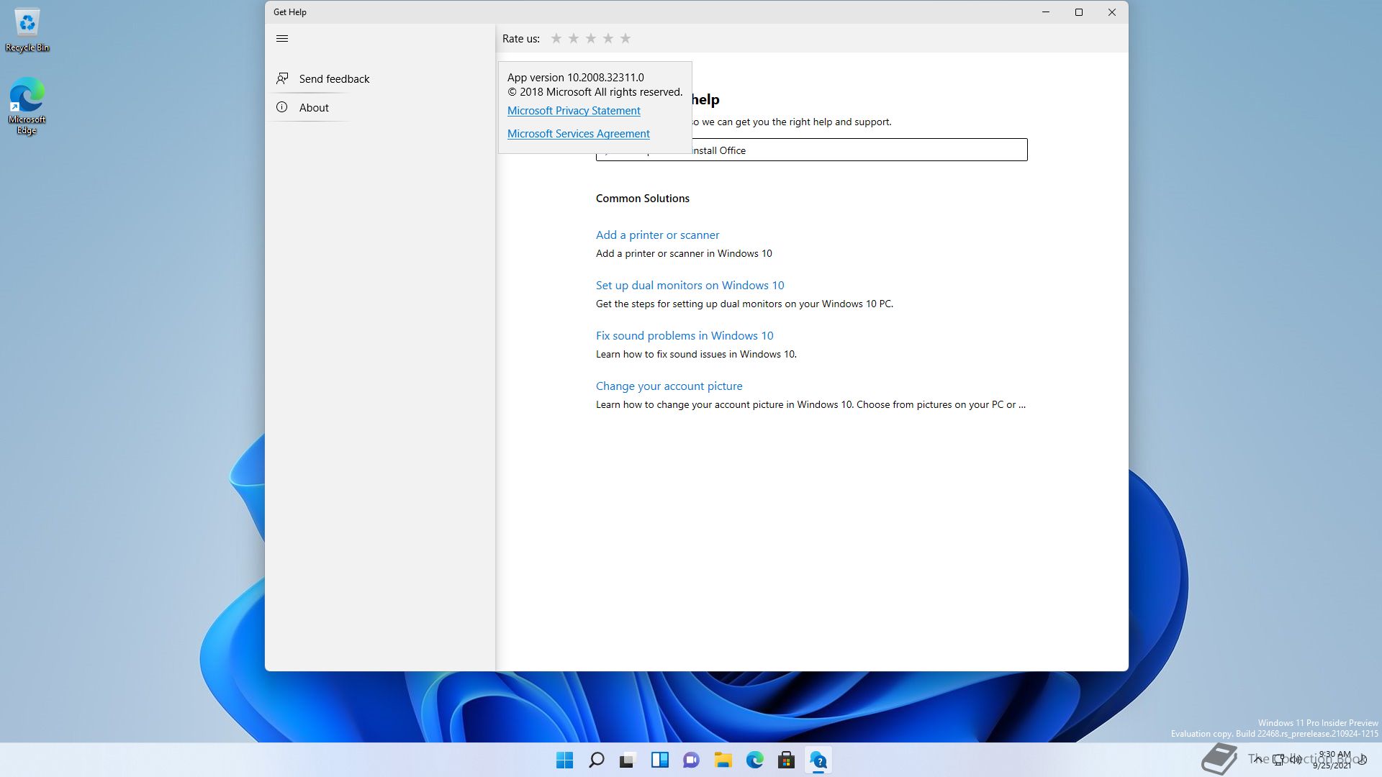Select Recycle Bin desktop icon

[x=27, y=30]
